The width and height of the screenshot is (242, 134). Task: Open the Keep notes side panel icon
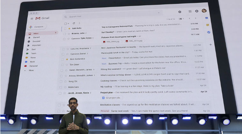click(x=208, y=25)
